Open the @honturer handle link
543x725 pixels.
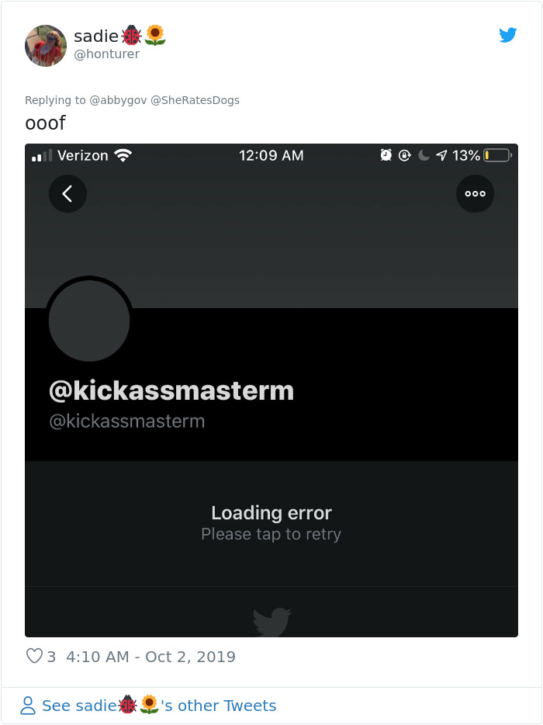[x=107, y=54]
